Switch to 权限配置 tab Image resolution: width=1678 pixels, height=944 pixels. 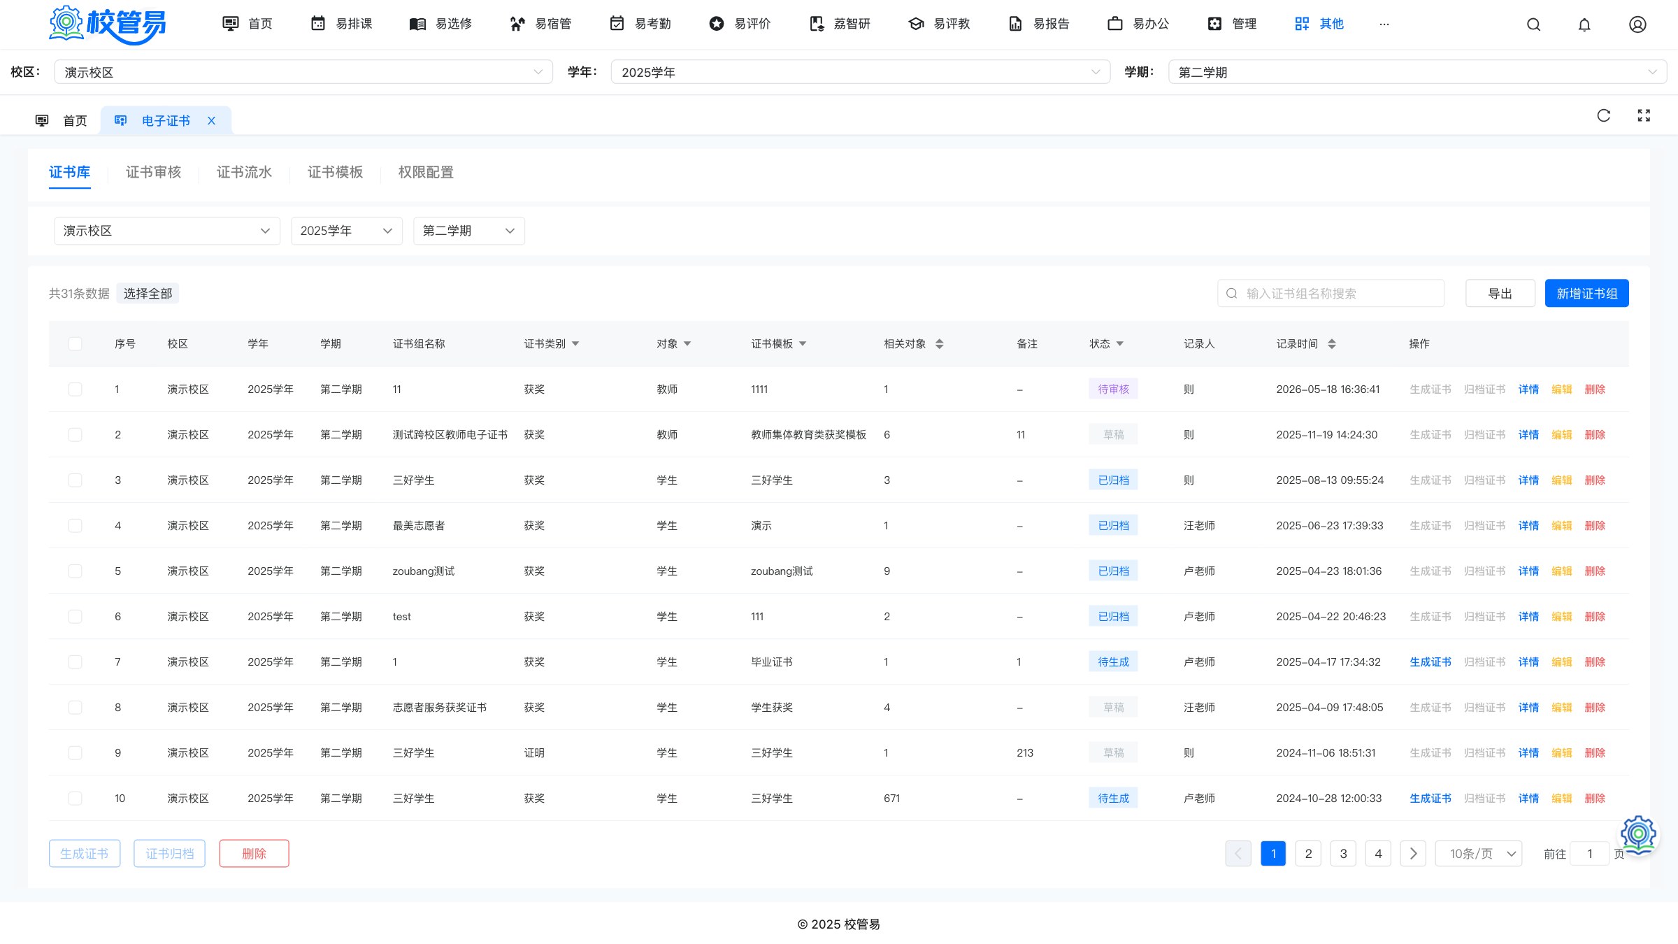pyautogui.click(x=426, y=172)
